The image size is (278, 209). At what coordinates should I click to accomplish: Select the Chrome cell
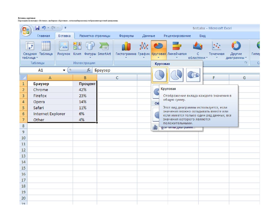pos(50,90)
